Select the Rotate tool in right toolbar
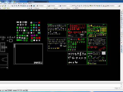This screenshot has width=123, height=92. [121, 23]
